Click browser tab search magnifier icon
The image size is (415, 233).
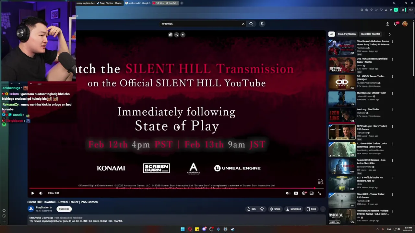tap(394, 3)
